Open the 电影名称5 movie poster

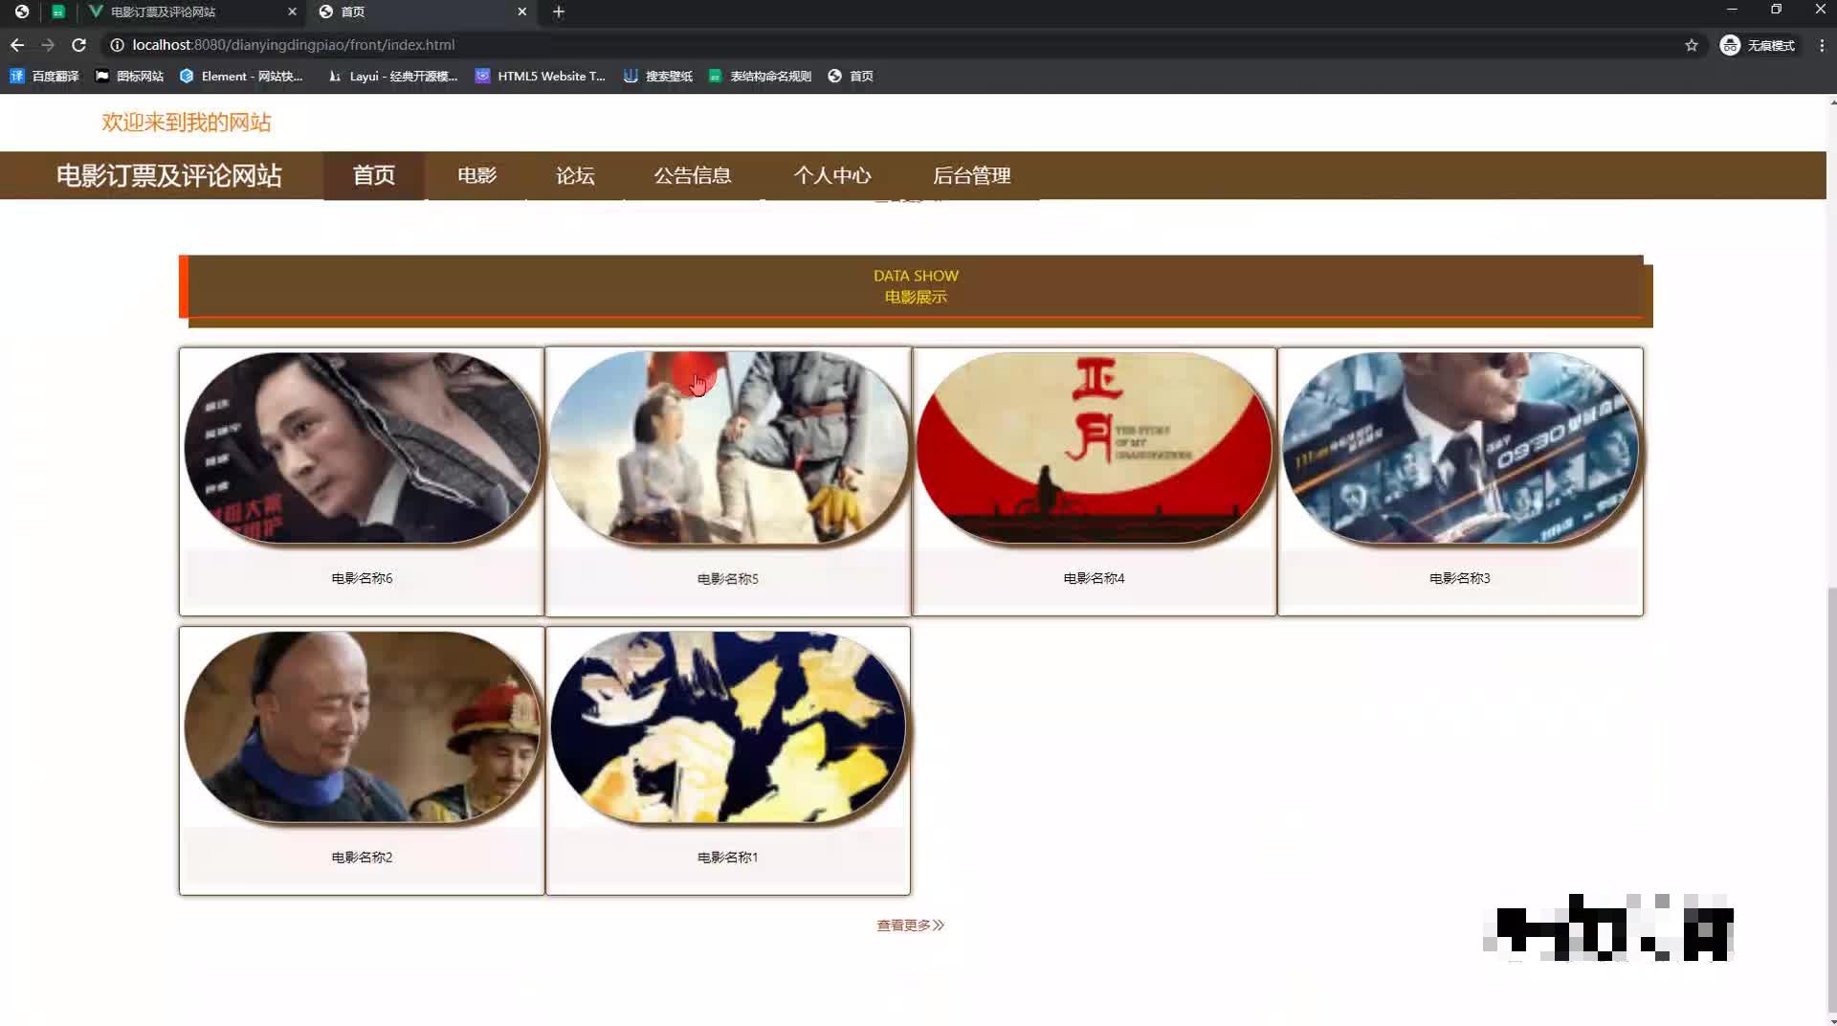coord(727,448)
